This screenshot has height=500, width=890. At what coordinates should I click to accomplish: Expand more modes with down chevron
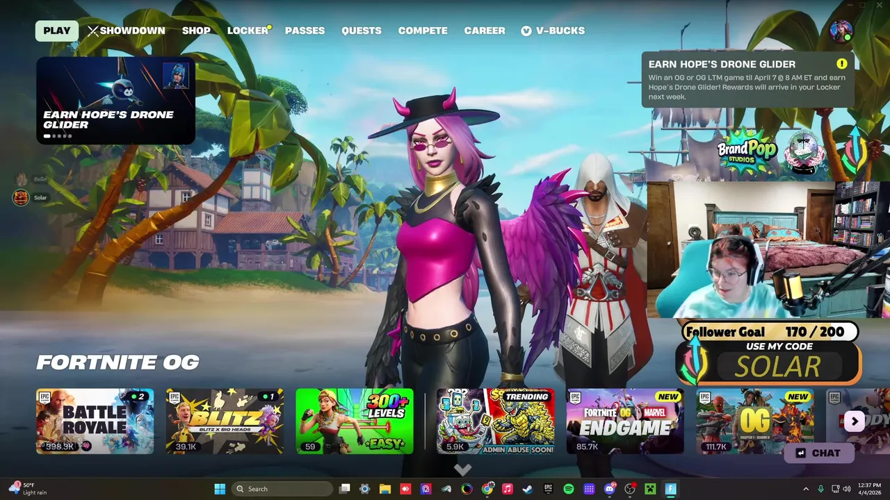(x=462, y=471)
